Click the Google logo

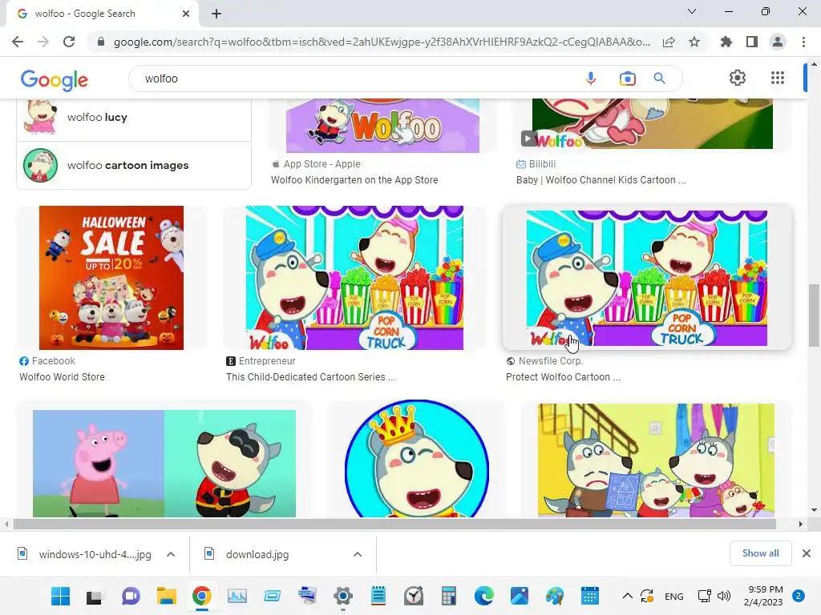[x=55, y=80]
